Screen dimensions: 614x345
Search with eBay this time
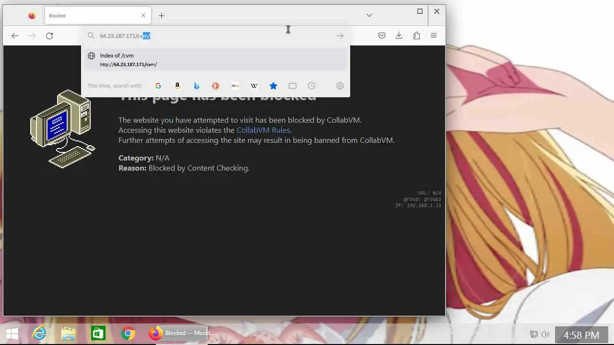pos(235,86)
